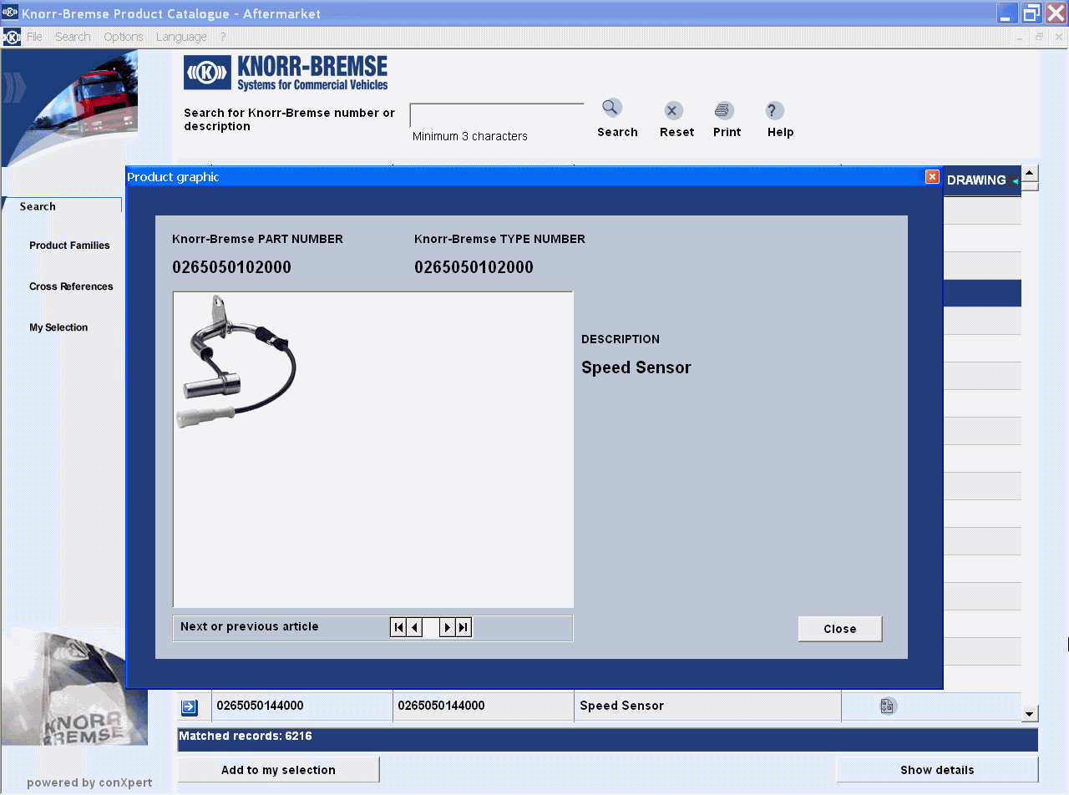Viewport: 1069px width, 795px height.
Task: Click Add to my selection button
Action: click(278, 770)
